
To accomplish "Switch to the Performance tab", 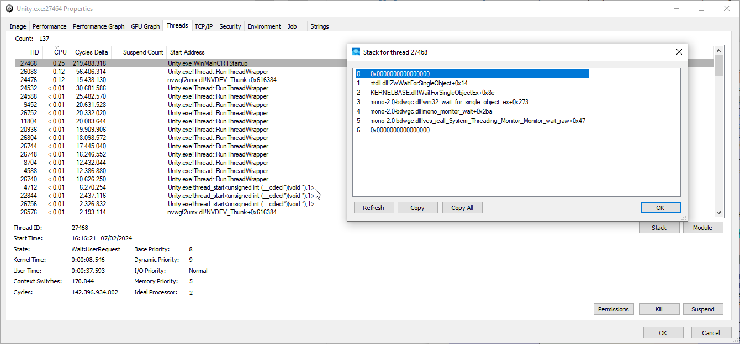I will coord(49,26).
